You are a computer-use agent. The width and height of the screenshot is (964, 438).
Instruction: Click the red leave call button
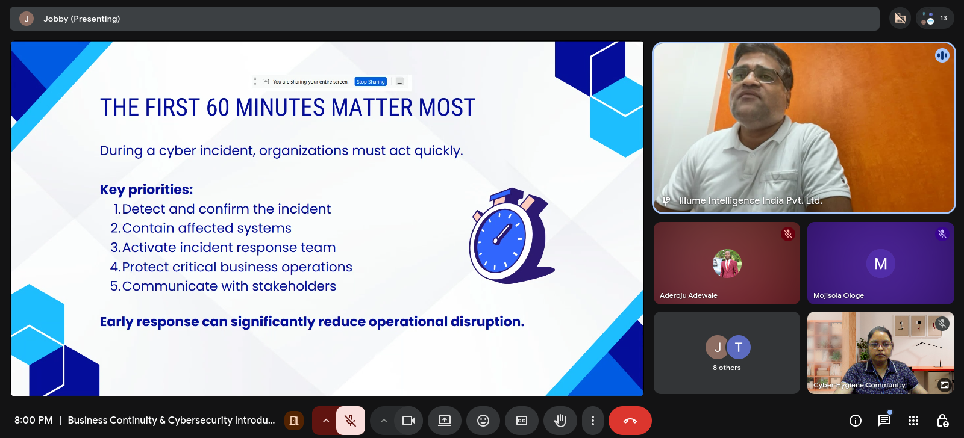pos(630,421)
